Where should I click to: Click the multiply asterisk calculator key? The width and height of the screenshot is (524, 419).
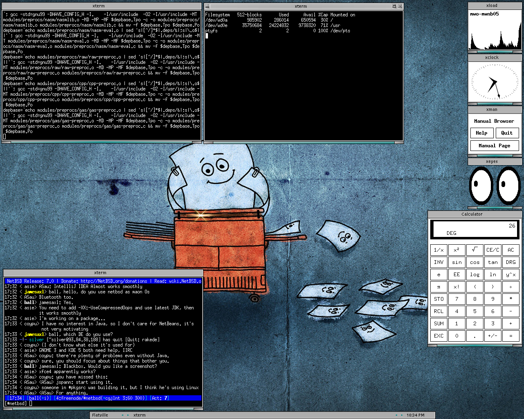[x=510, y=299]
